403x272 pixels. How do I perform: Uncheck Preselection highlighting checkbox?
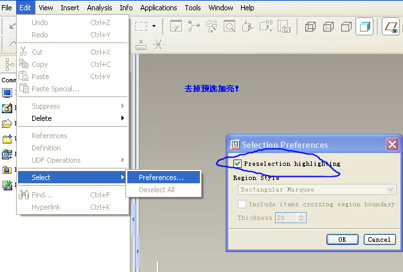pyautogui.click(x=237, y=163)
